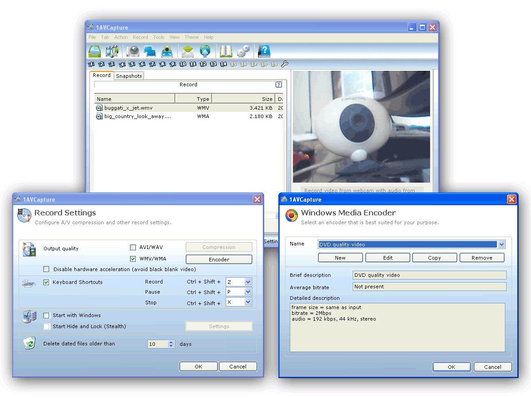Click the film and music media toolbar icon

[112, 51]
